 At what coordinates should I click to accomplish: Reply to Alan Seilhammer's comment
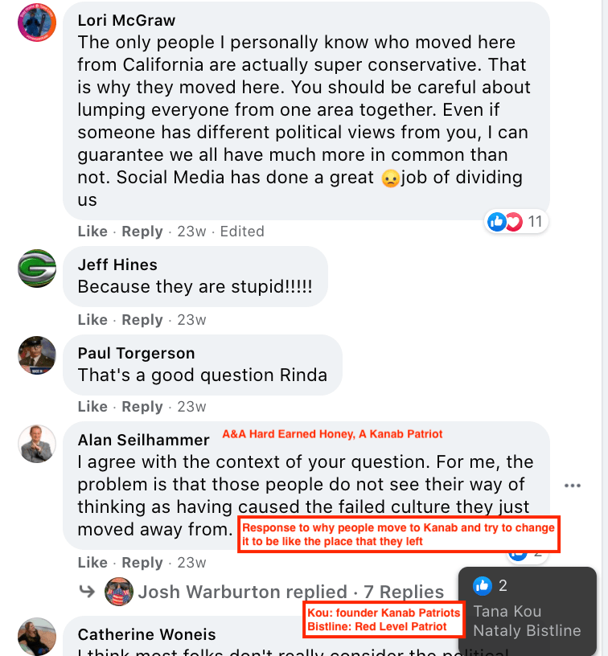[142, 562]
